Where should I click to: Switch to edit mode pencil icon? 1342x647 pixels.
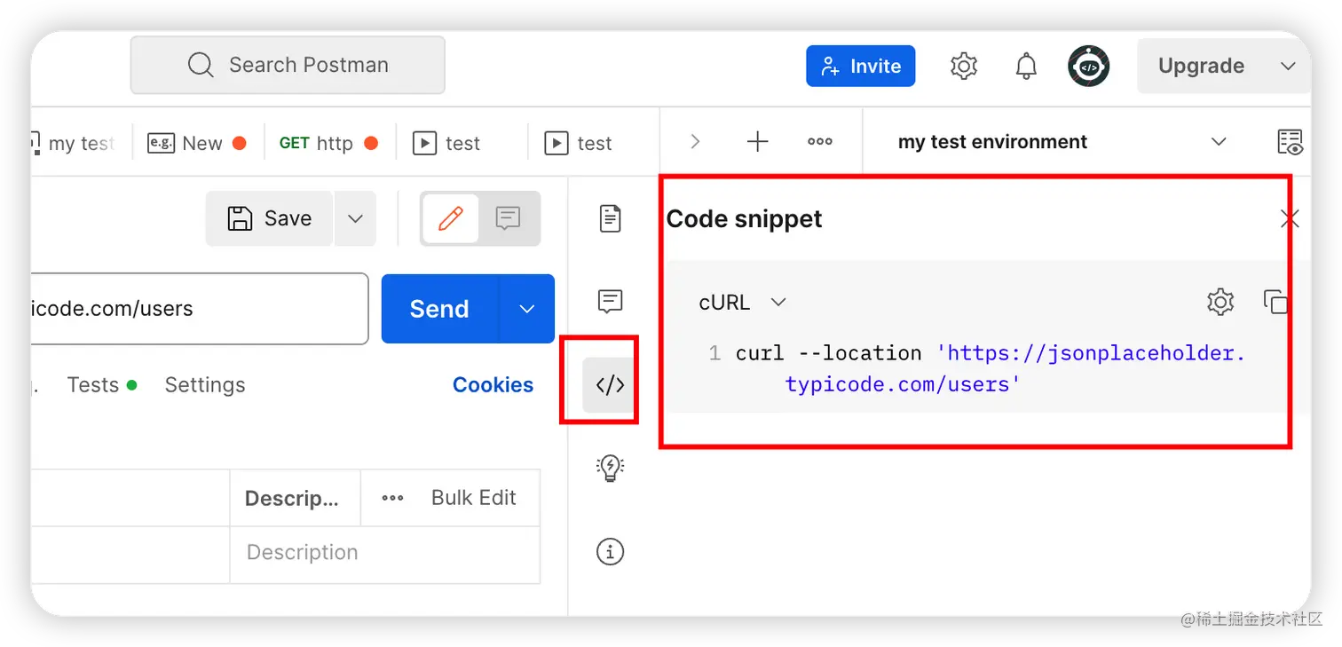pos(450,218)
